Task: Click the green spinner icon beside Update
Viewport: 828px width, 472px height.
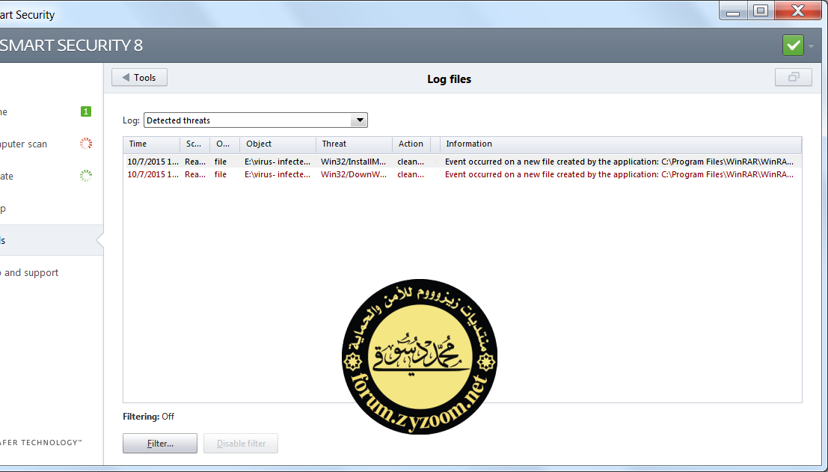Action: [x=86, y=176]
